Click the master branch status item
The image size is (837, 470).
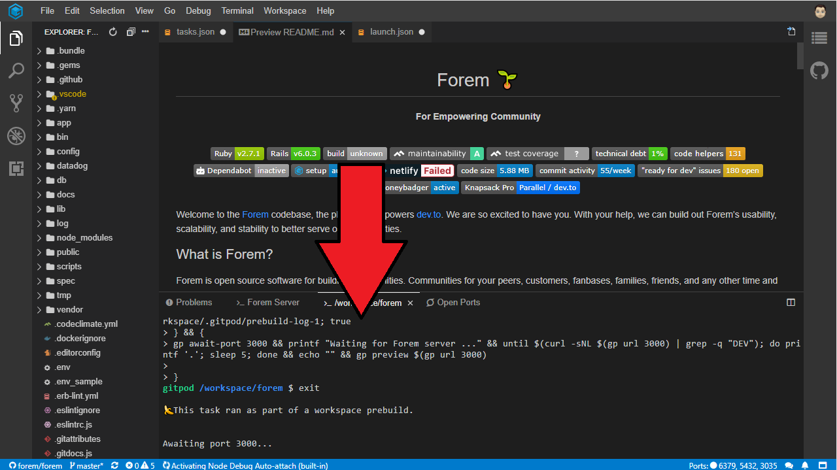(x=86, y=465)
